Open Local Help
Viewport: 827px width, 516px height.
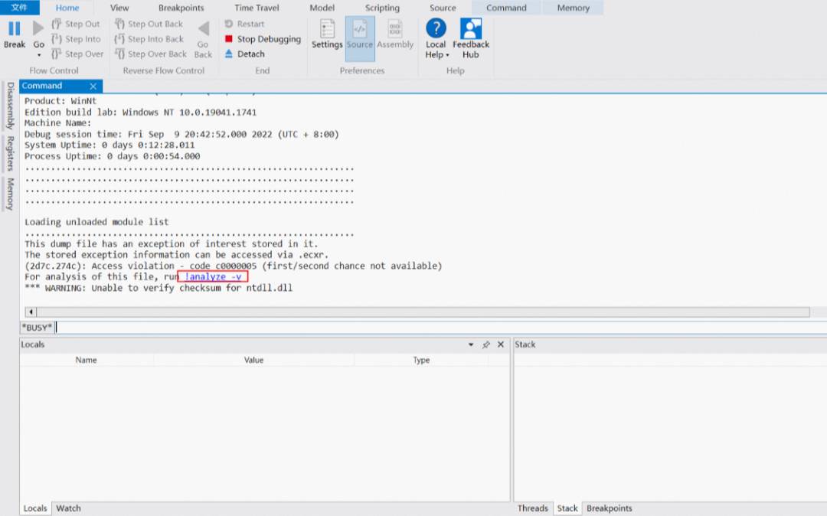click(436, 38)
